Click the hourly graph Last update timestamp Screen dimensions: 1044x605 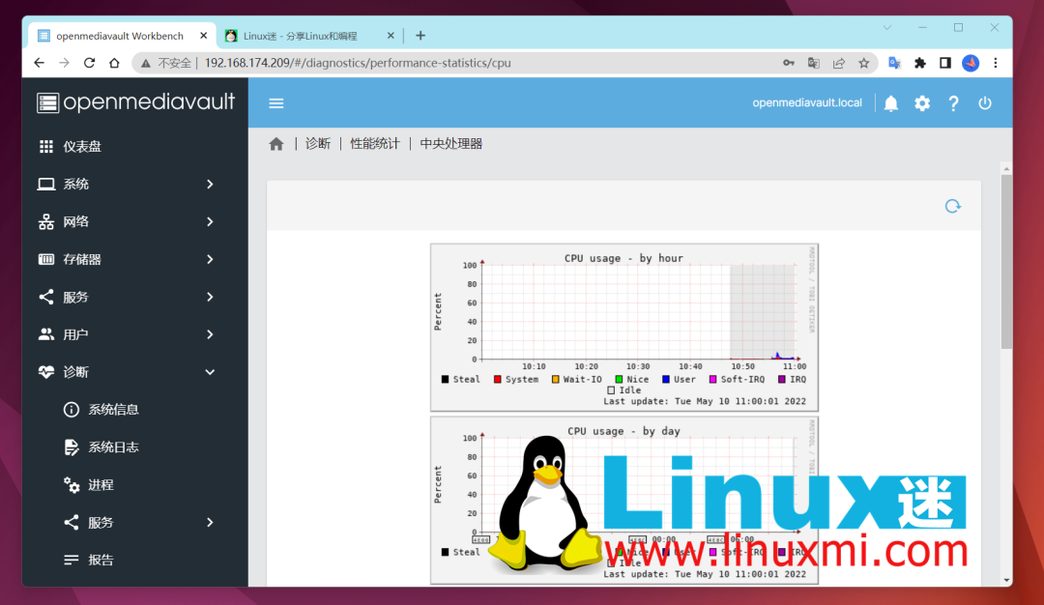[x=705, y=401]
